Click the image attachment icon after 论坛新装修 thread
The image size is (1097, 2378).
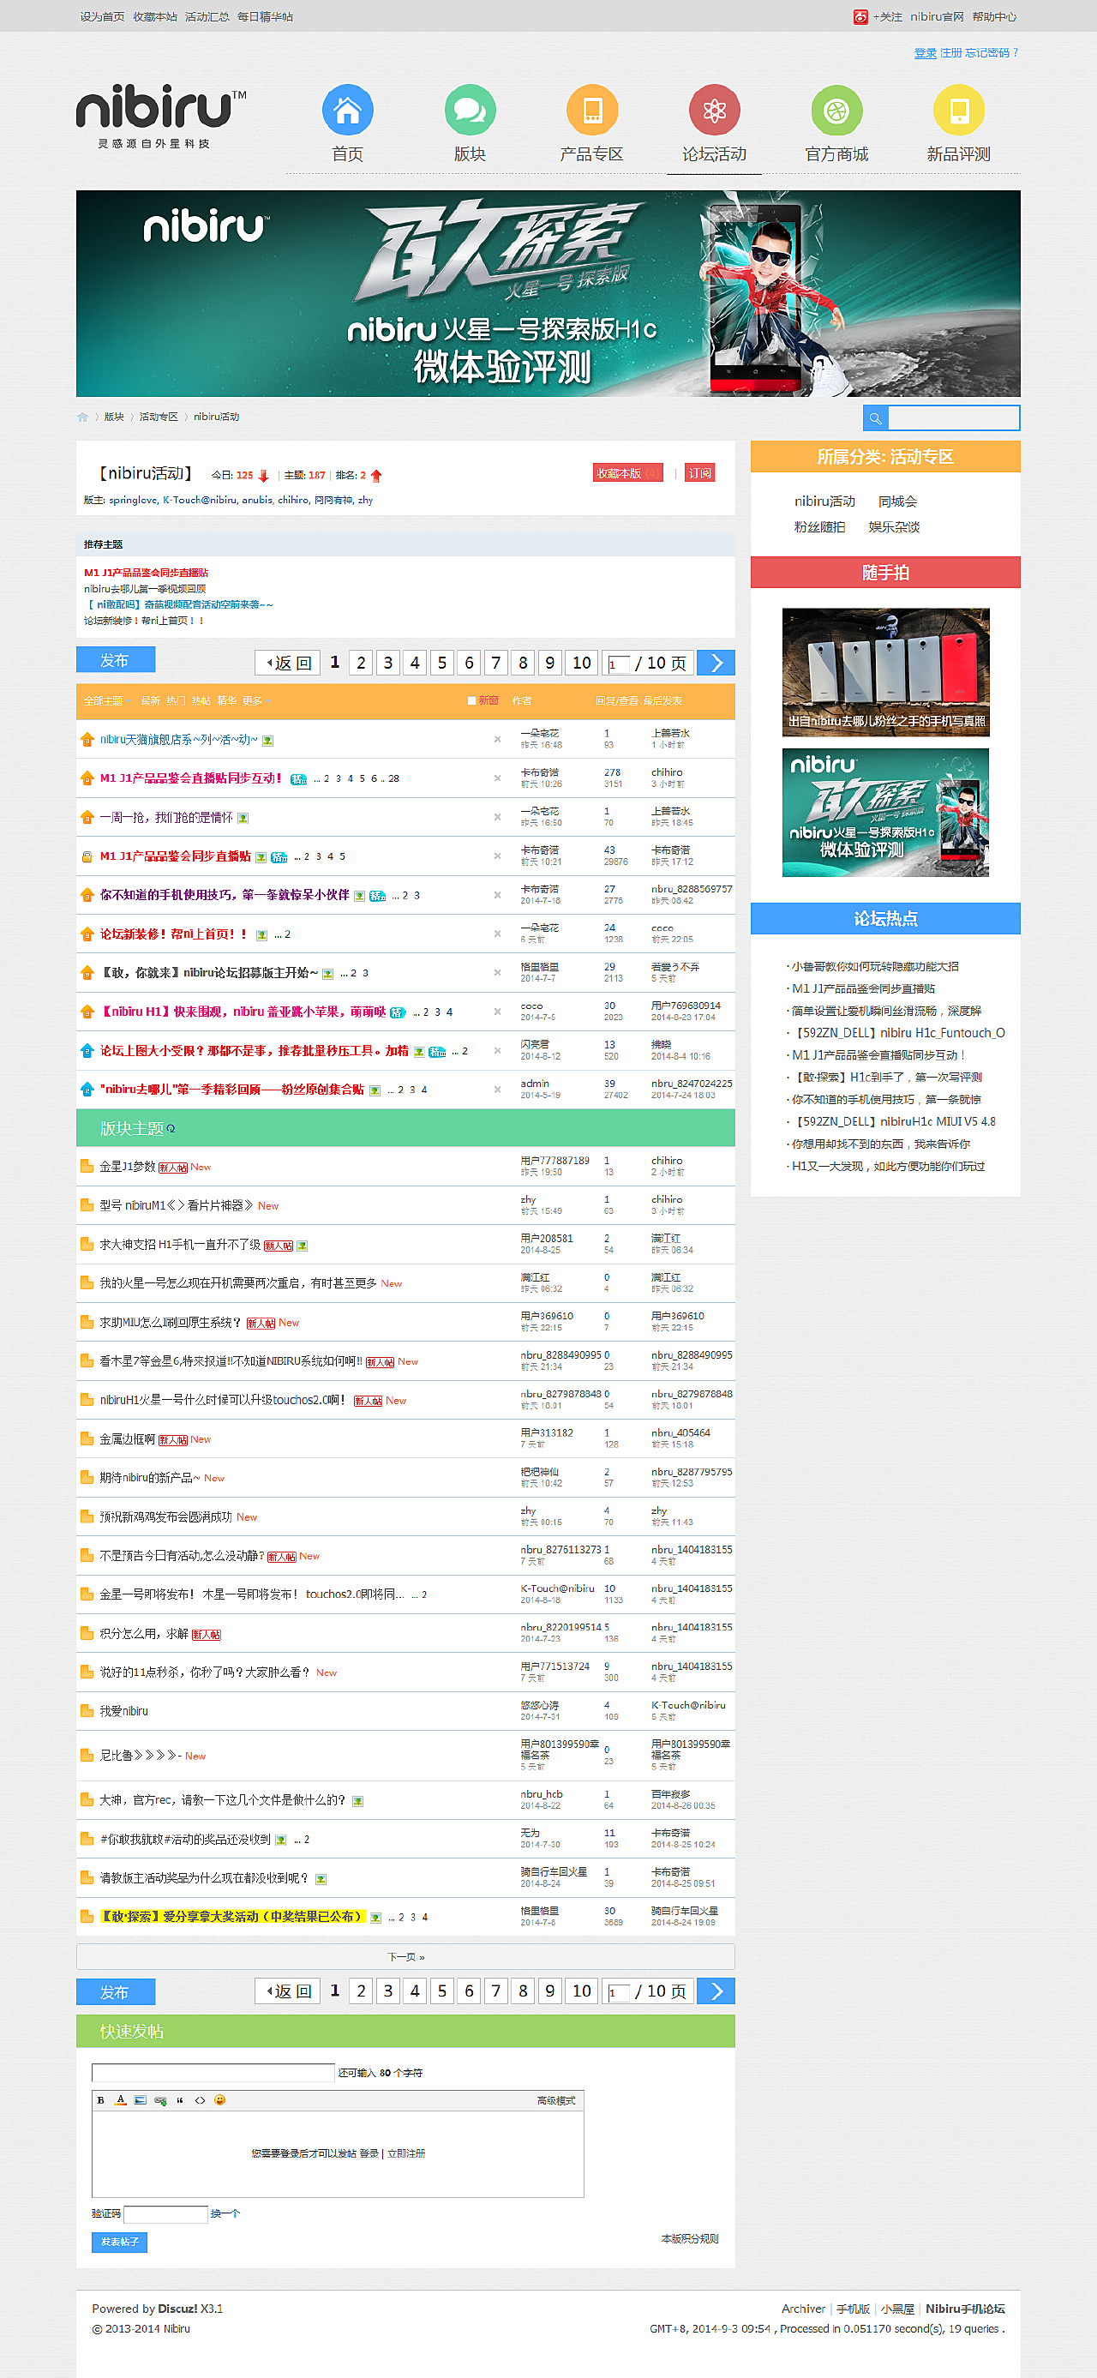click(x=262, y=935)
